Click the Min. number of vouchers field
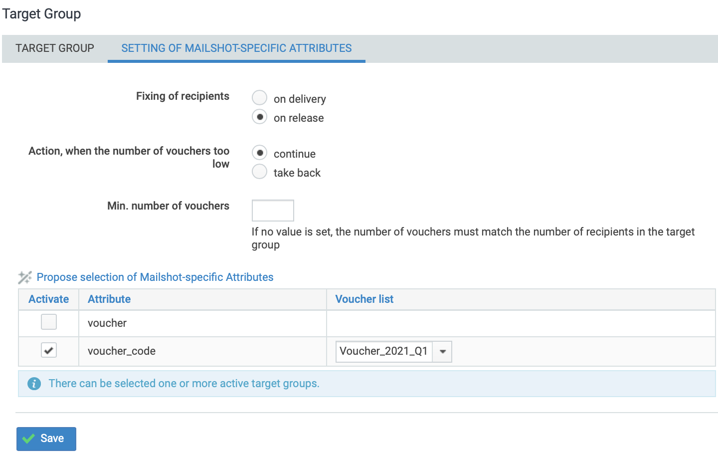Screen dimensions: 718x453 coord(273,211)
